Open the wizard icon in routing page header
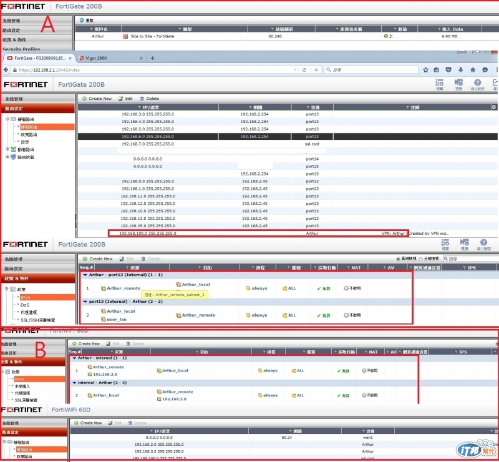 tap(440, 84)
